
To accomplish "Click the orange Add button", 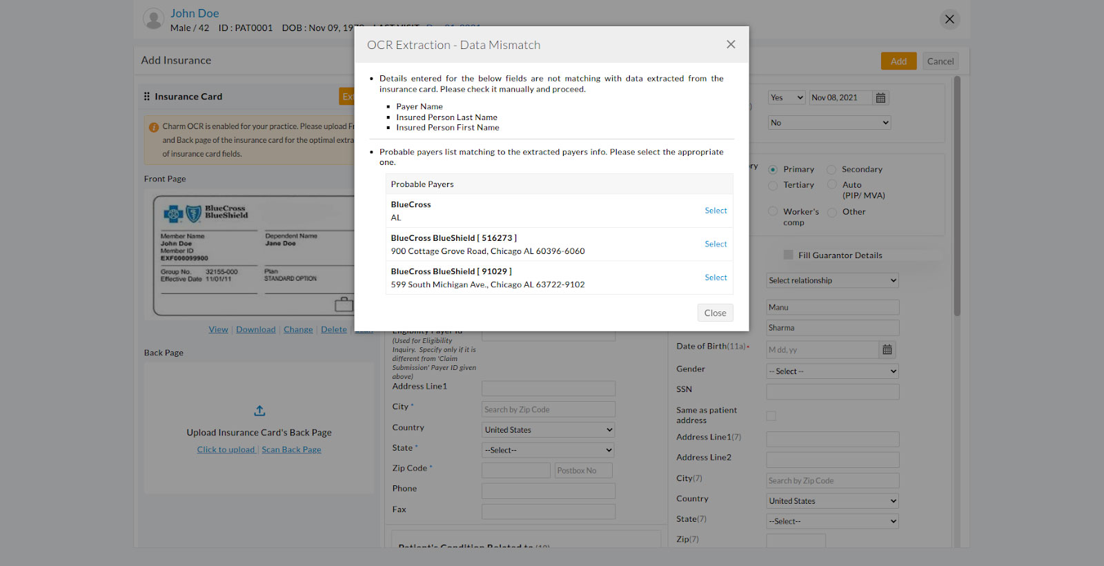I will coord(898,61).
